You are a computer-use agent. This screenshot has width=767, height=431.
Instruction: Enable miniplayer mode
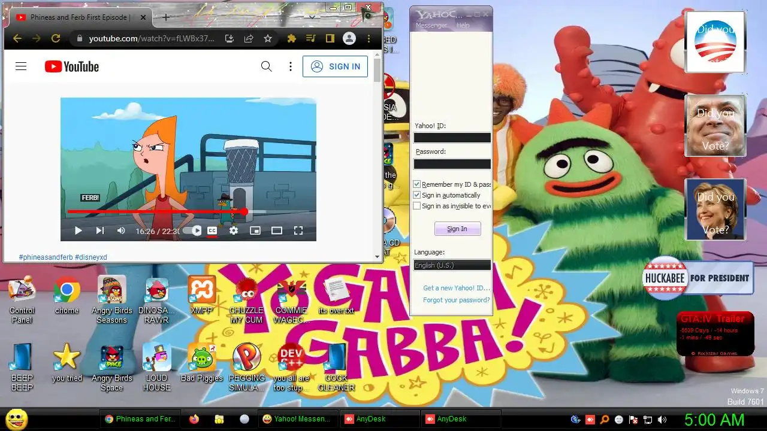[x=255, y=230]
